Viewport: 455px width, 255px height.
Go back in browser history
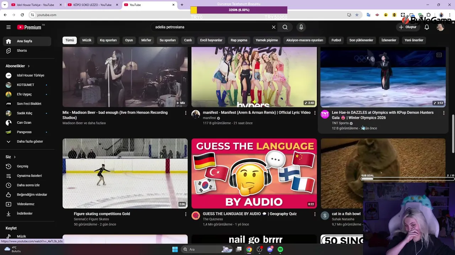coord(5,15)
